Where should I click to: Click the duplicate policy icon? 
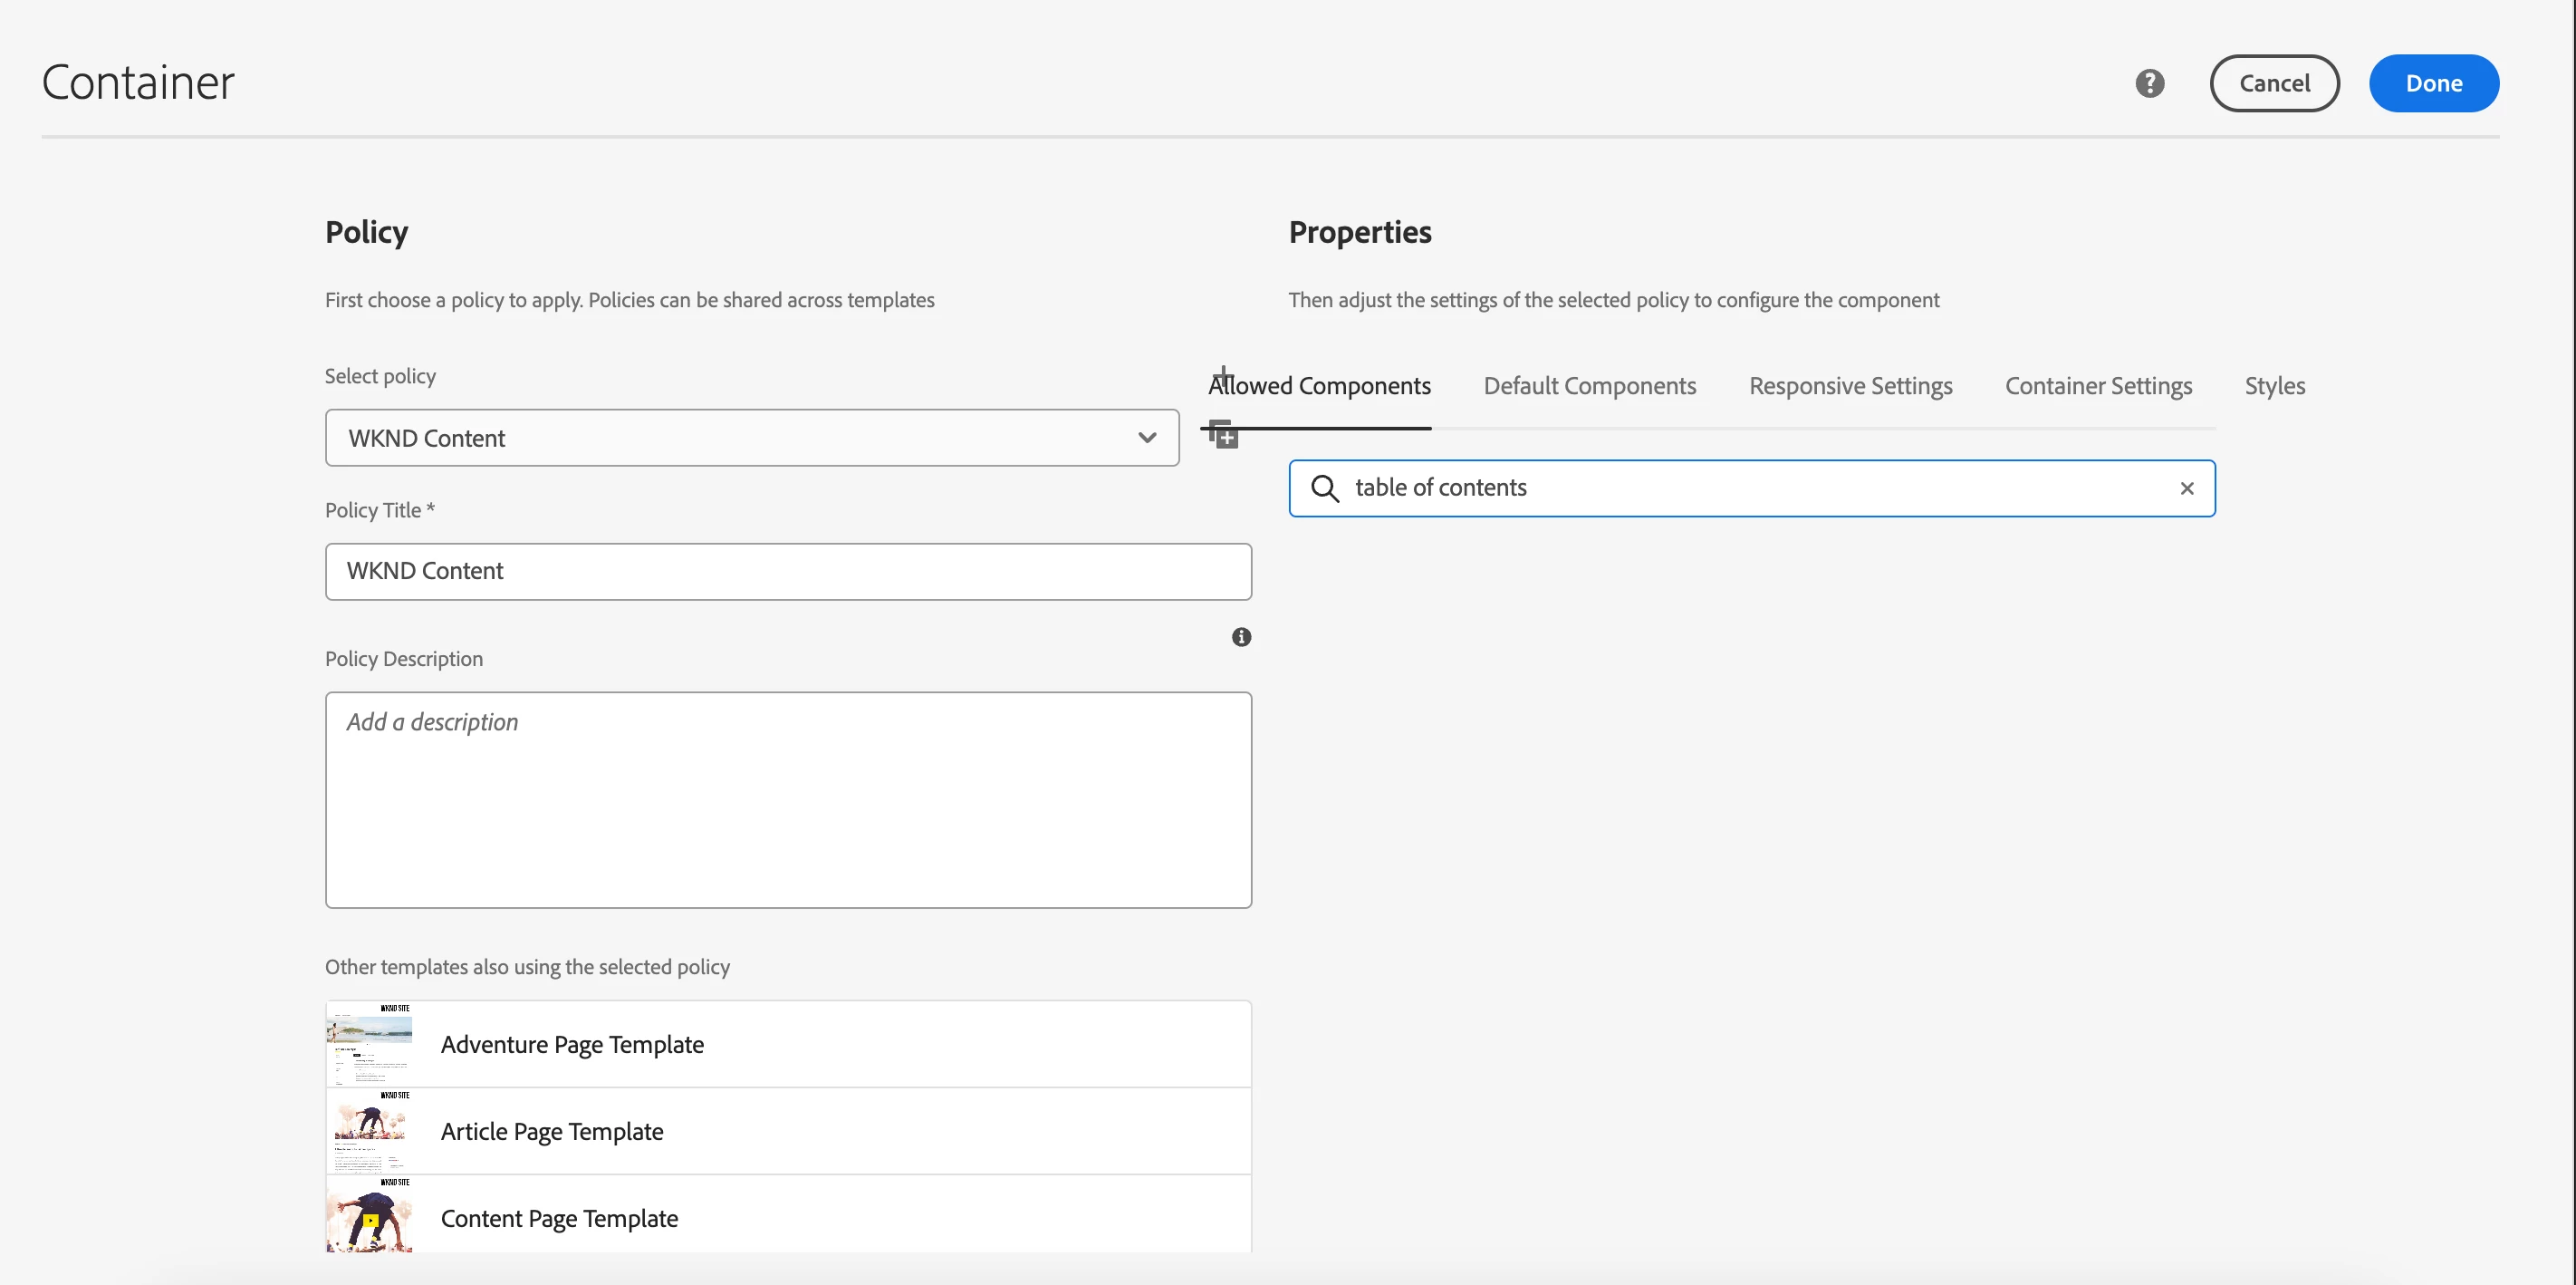[1223, 435]
